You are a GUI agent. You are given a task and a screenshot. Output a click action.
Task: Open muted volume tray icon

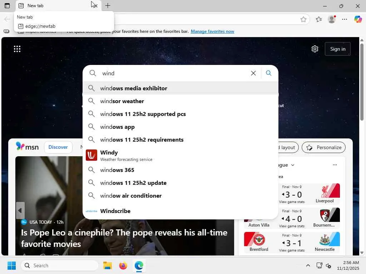pos(329,265)
